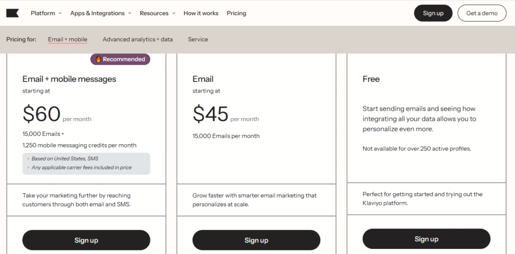This screenshot has width=515, height=254.
Task: Sign up for Email + mobile messages plan
Action: 86,240
